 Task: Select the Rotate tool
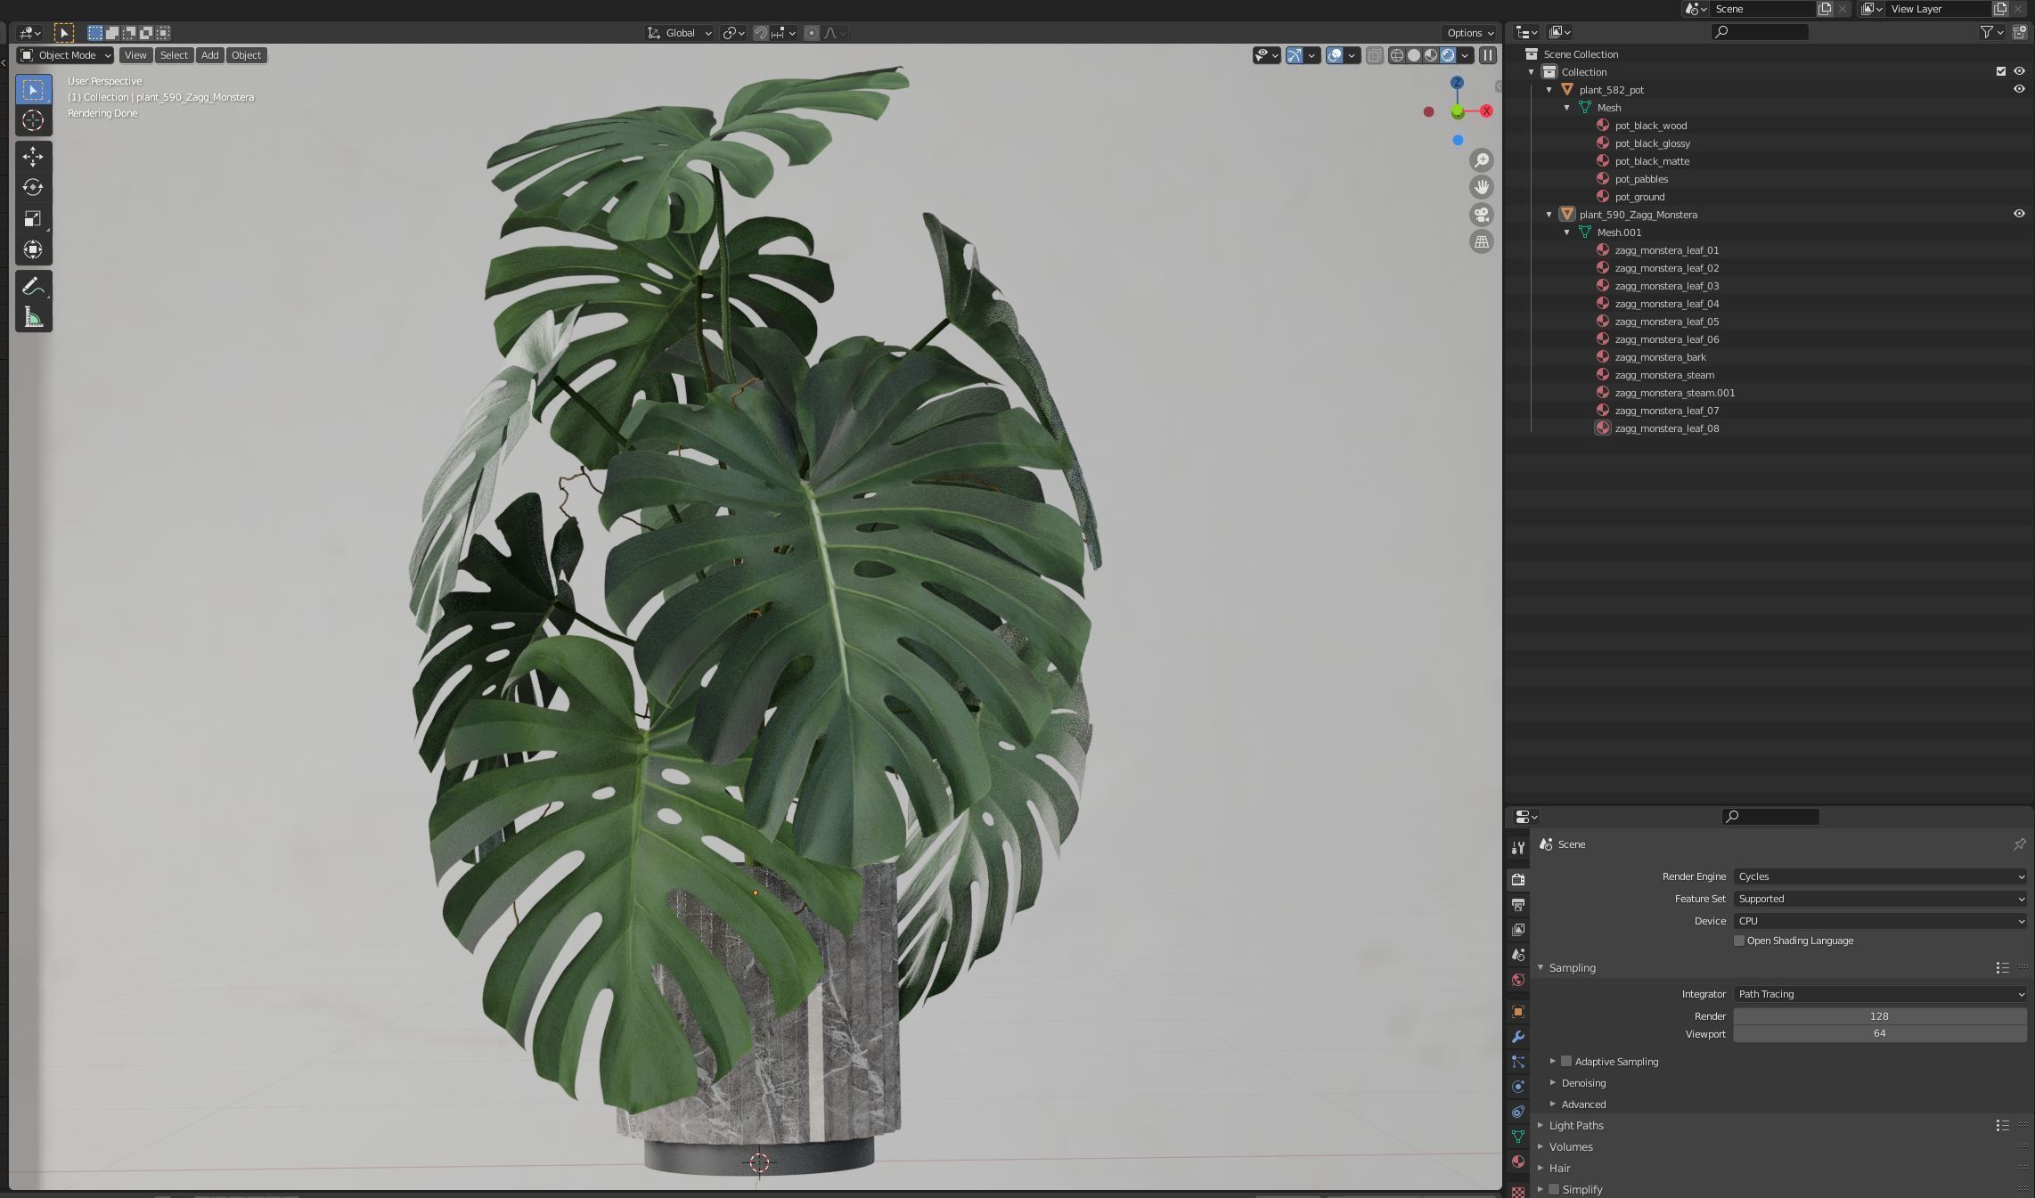click(x=33, y=188)
